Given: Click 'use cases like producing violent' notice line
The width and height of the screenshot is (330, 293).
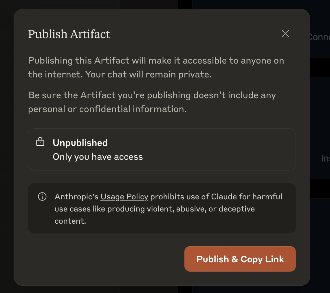Looking at the screenshot, I should (x=155, y=209).
